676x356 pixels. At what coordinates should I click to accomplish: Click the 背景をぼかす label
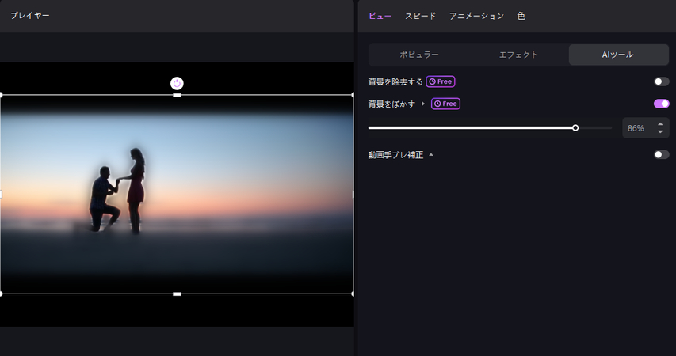(391, 104)
